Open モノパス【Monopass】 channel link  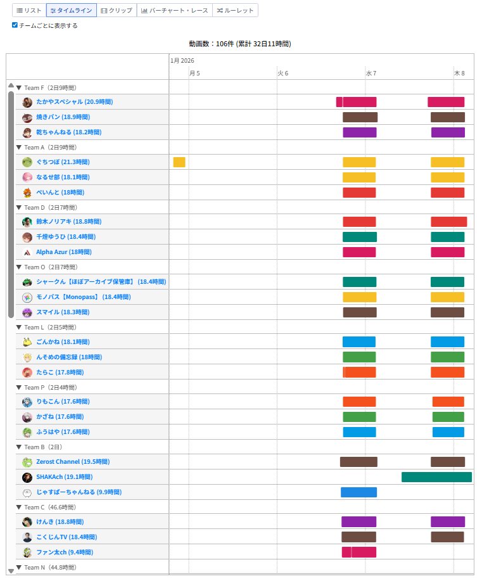pos(84,297)
